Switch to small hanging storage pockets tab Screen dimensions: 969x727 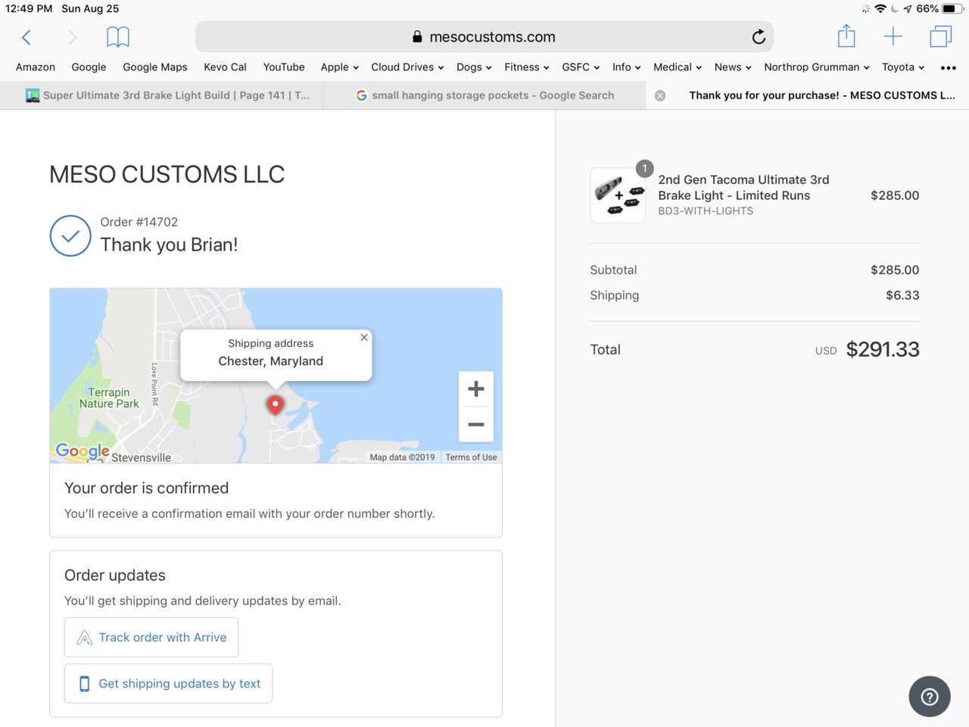coord(484,95)
